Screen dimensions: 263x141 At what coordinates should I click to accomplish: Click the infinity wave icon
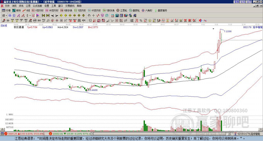click(205, 21)
